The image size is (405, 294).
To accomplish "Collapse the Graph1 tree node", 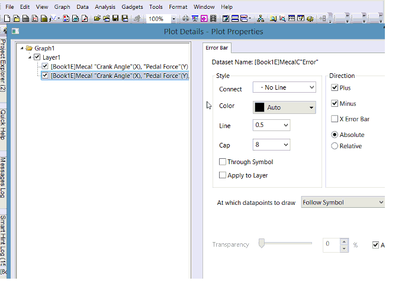I will coord(22,48).
